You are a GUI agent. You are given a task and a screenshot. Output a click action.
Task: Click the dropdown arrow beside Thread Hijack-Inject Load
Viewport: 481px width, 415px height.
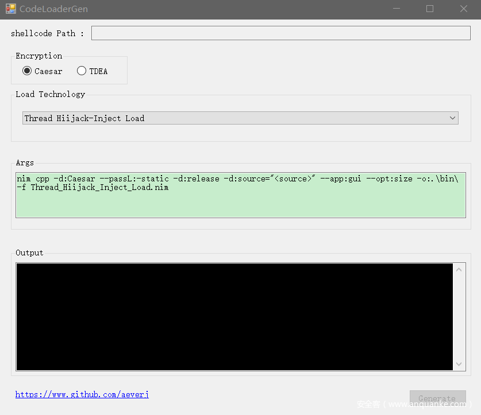click(x=452, y=118)
